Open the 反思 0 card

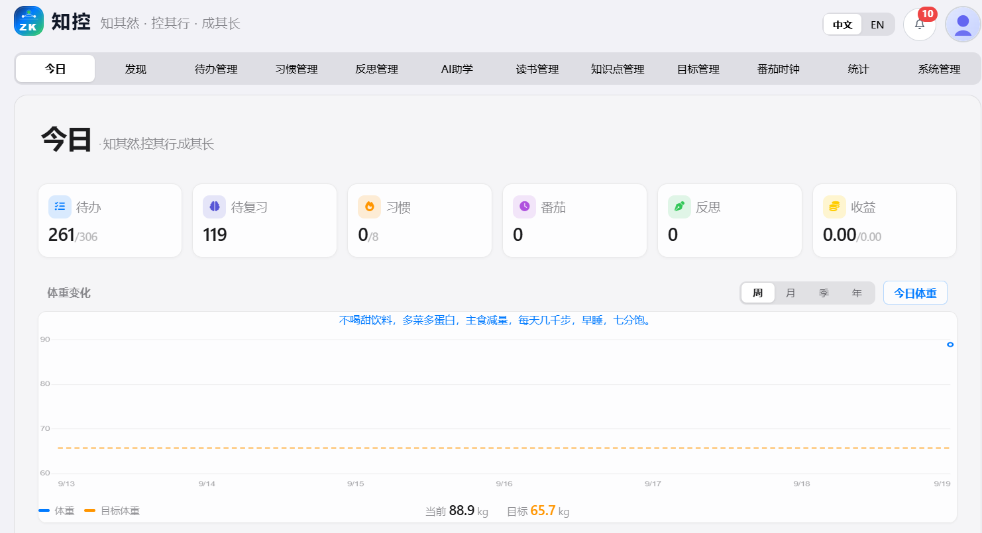730,220
